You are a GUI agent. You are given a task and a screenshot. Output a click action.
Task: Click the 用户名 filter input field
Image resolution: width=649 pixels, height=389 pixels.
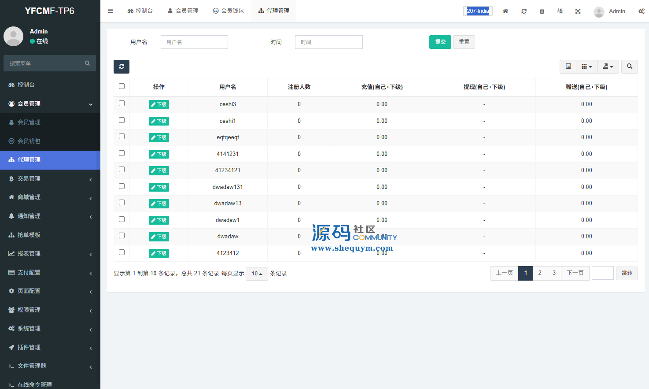point(194,42)
